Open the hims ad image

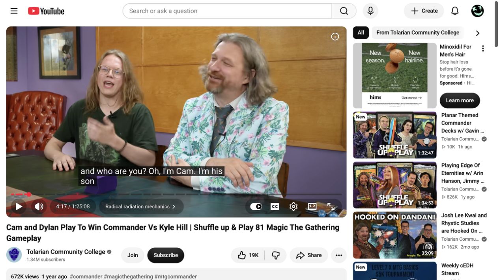click(x=395, y=76)
